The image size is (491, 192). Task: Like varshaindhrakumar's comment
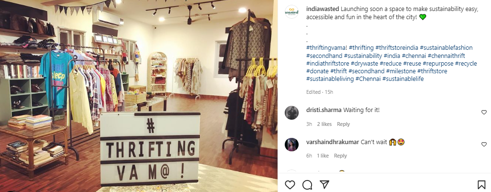tap(484, 145)
